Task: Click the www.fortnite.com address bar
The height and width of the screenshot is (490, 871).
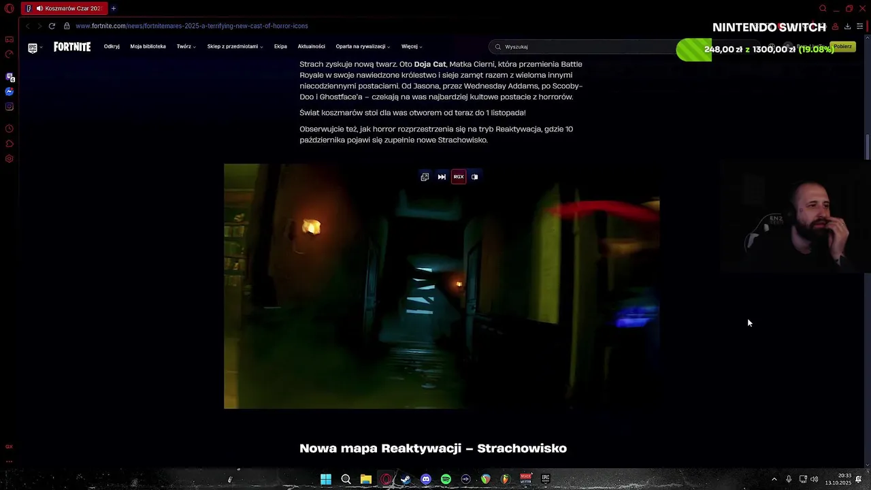Action: pyautogui.click(x=192, y=26)
